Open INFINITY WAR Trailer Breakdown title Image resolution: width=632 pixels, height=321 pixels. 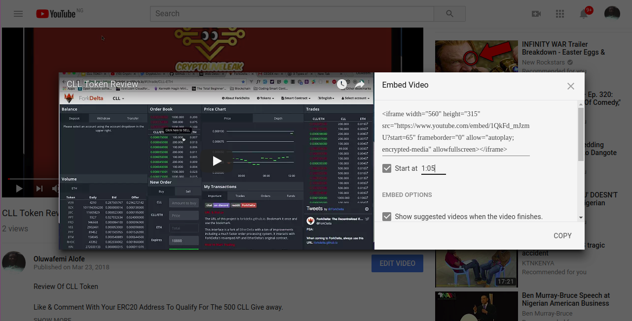click(x=563, y=48)
